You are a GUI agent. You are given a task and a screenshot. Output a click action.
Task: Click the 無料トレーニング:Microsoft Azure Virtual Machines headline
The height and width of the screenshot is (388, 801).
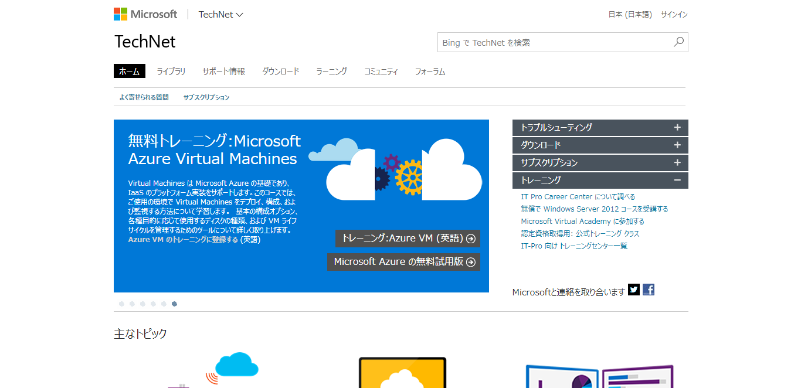coord(215,150)
